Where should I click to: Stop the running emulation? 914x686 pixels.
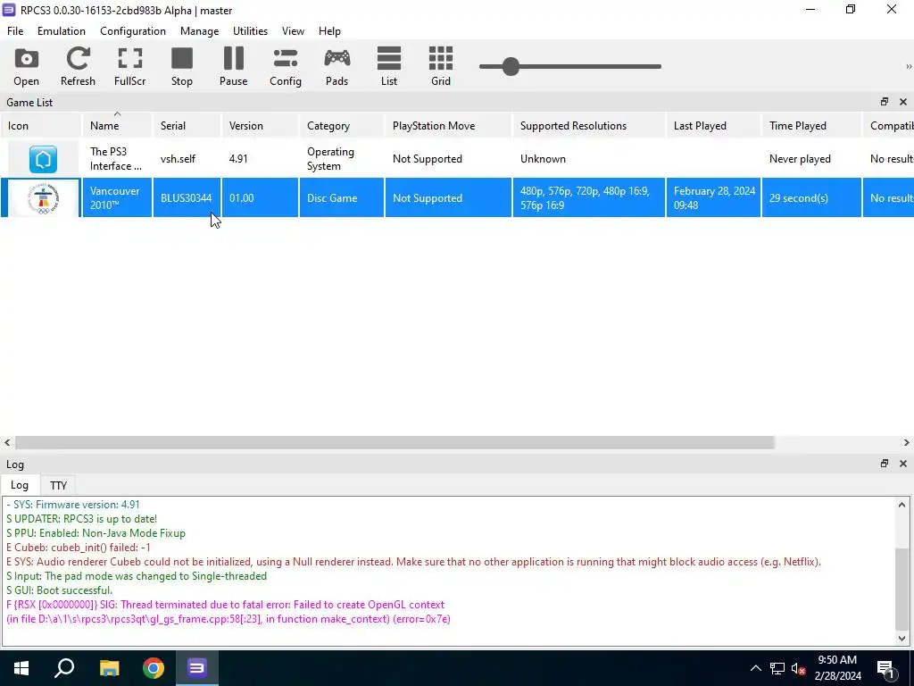tap(182, 66)
